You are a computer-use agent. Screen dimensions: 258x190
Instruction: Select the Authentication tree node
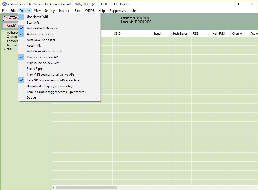[12, 33]
